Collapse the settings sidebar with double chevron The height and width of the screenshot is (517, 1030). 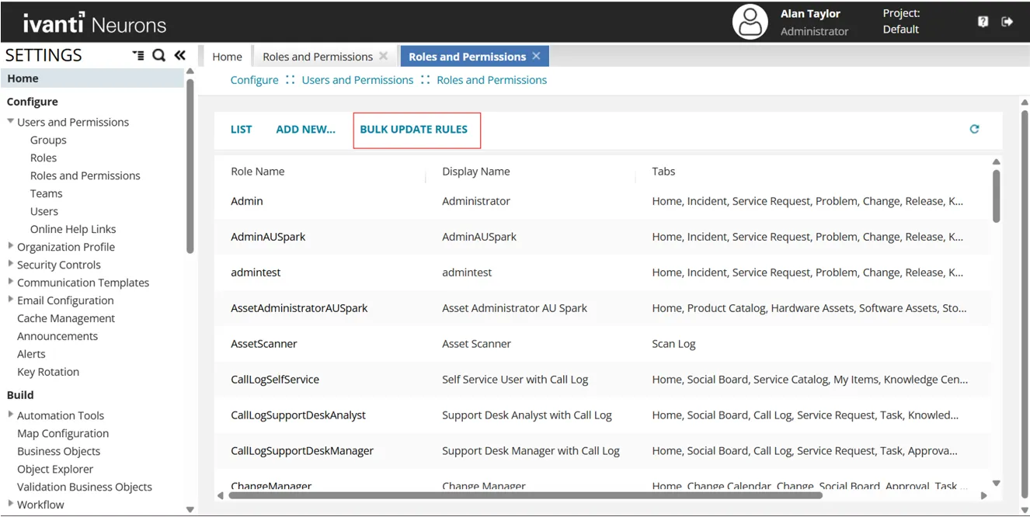(180, 55)
